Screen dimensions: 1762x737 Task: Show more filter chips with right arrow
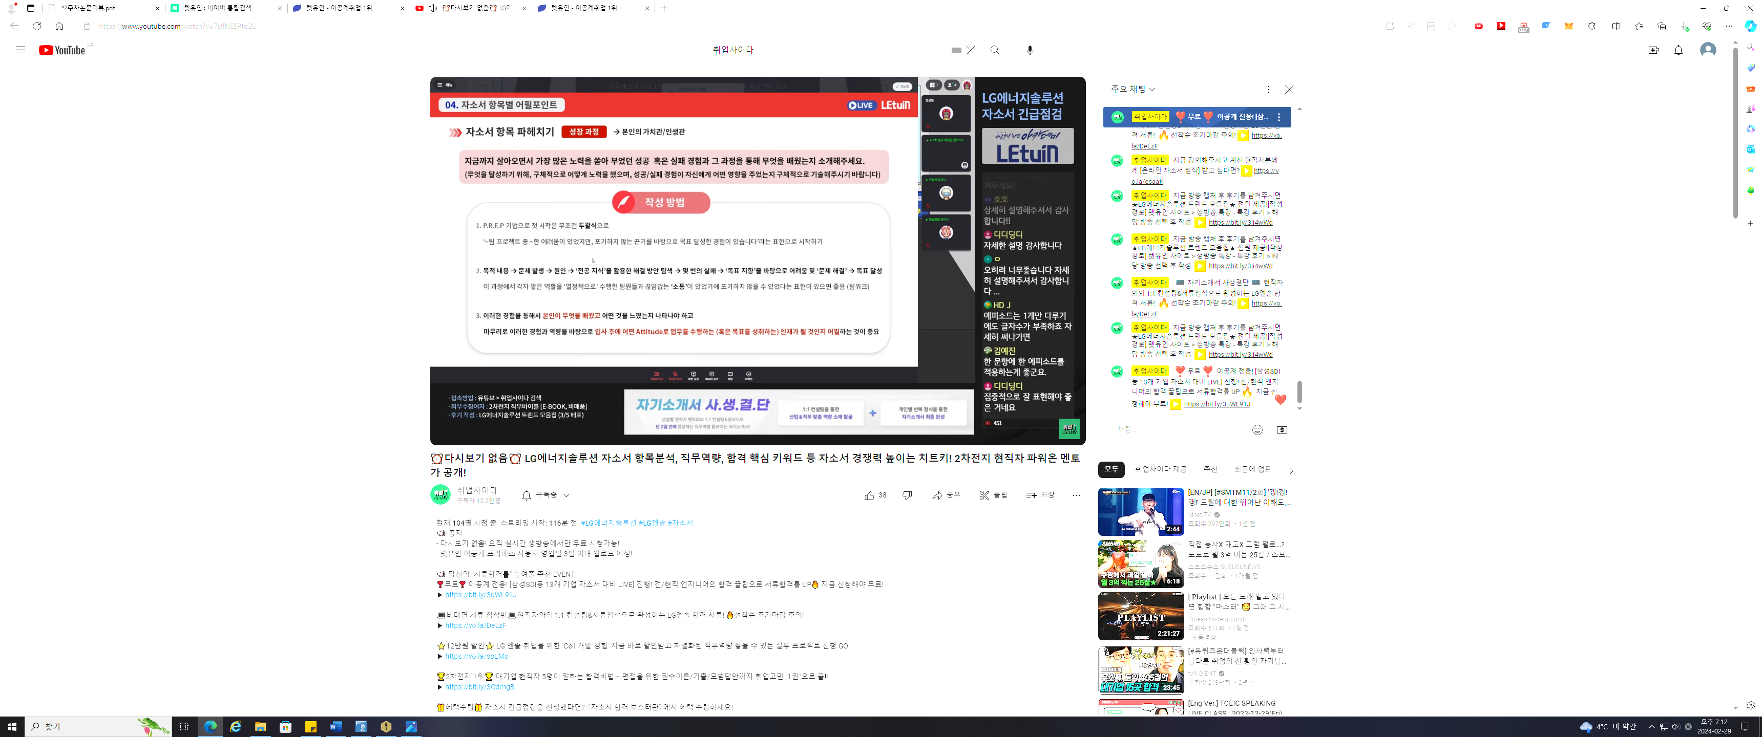coord(1291,470)
